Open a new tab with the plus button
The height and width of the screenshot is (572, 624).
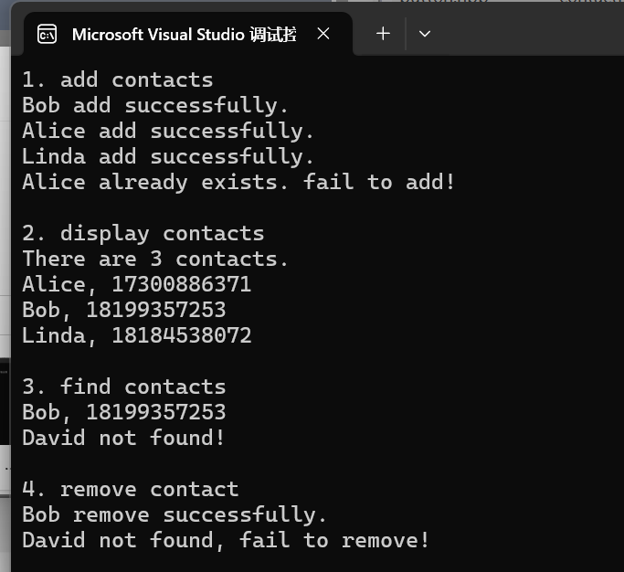tap(383, 34)
